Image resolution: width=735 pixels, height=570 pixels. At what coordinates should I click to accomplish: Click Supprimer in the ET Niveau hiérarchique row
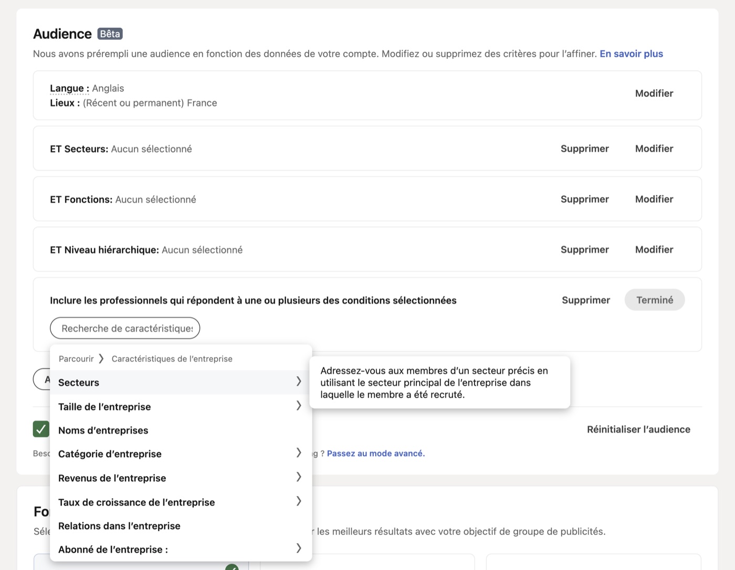(x=584, y=249)
